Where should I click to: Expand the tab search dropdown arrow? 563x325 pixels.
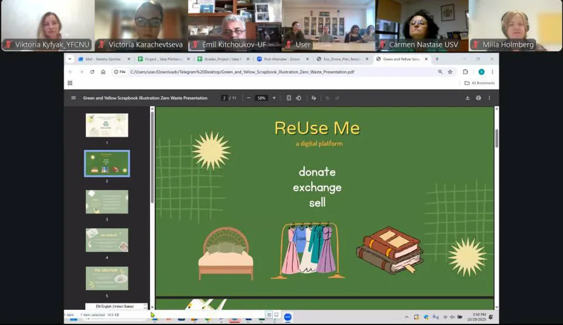(x=70, y=59)
